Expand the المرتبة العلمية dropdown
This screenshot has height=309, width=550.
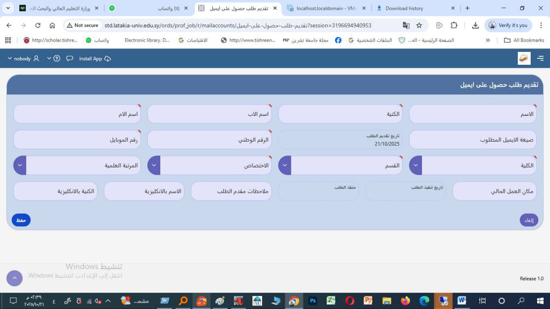tap(20, 165)
